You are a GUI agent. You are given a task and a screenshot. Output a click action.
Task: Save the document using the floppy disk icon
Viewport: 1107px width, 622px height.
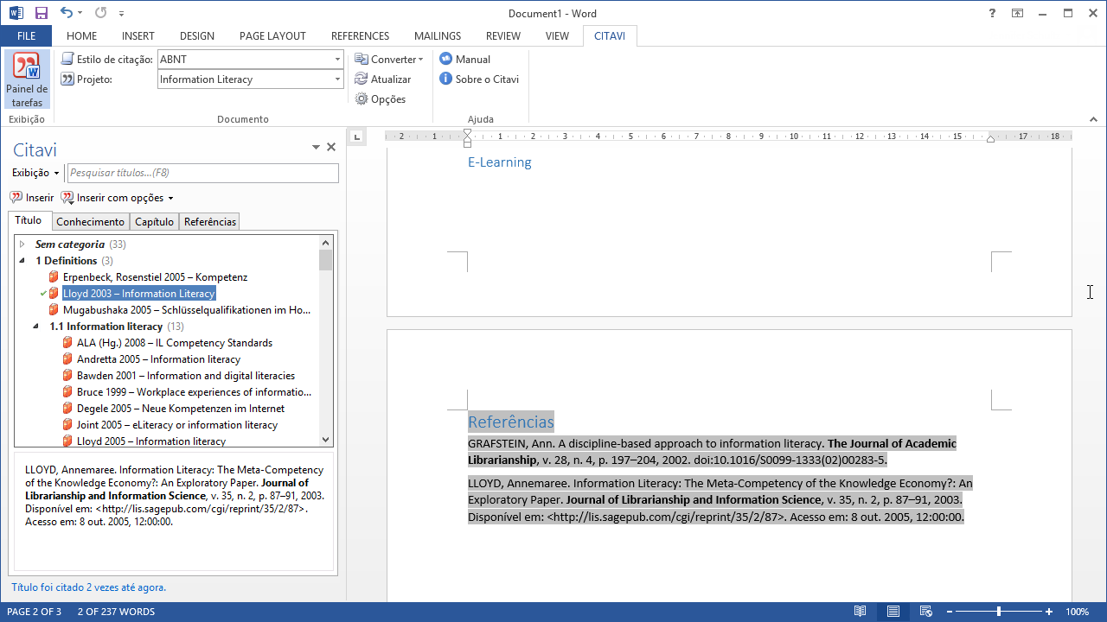(42, 13)
